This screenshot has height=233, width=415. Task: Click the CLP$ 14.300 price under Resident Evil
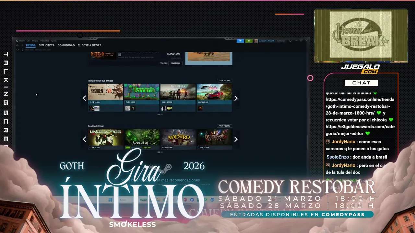(x=95, y=102)
